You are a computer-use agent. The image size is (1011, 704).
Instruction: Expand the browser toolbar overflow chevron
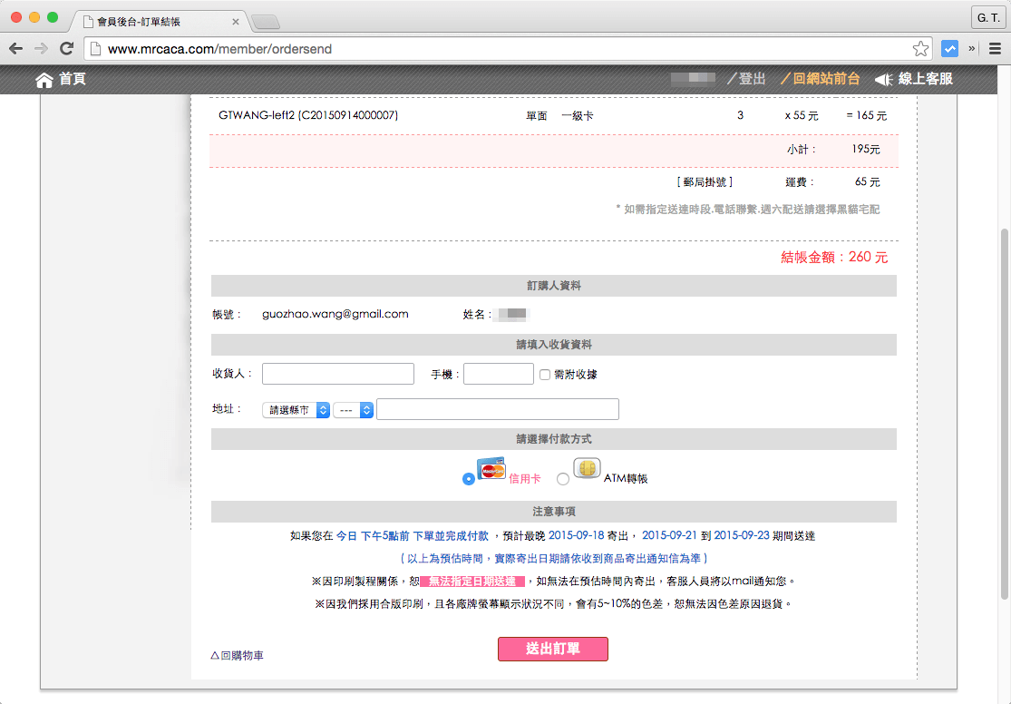(x=973, y=49)
